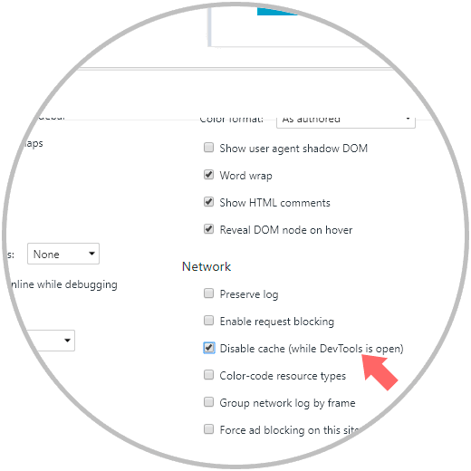Uncheck the Word wrap checkbox

(208, 175)
